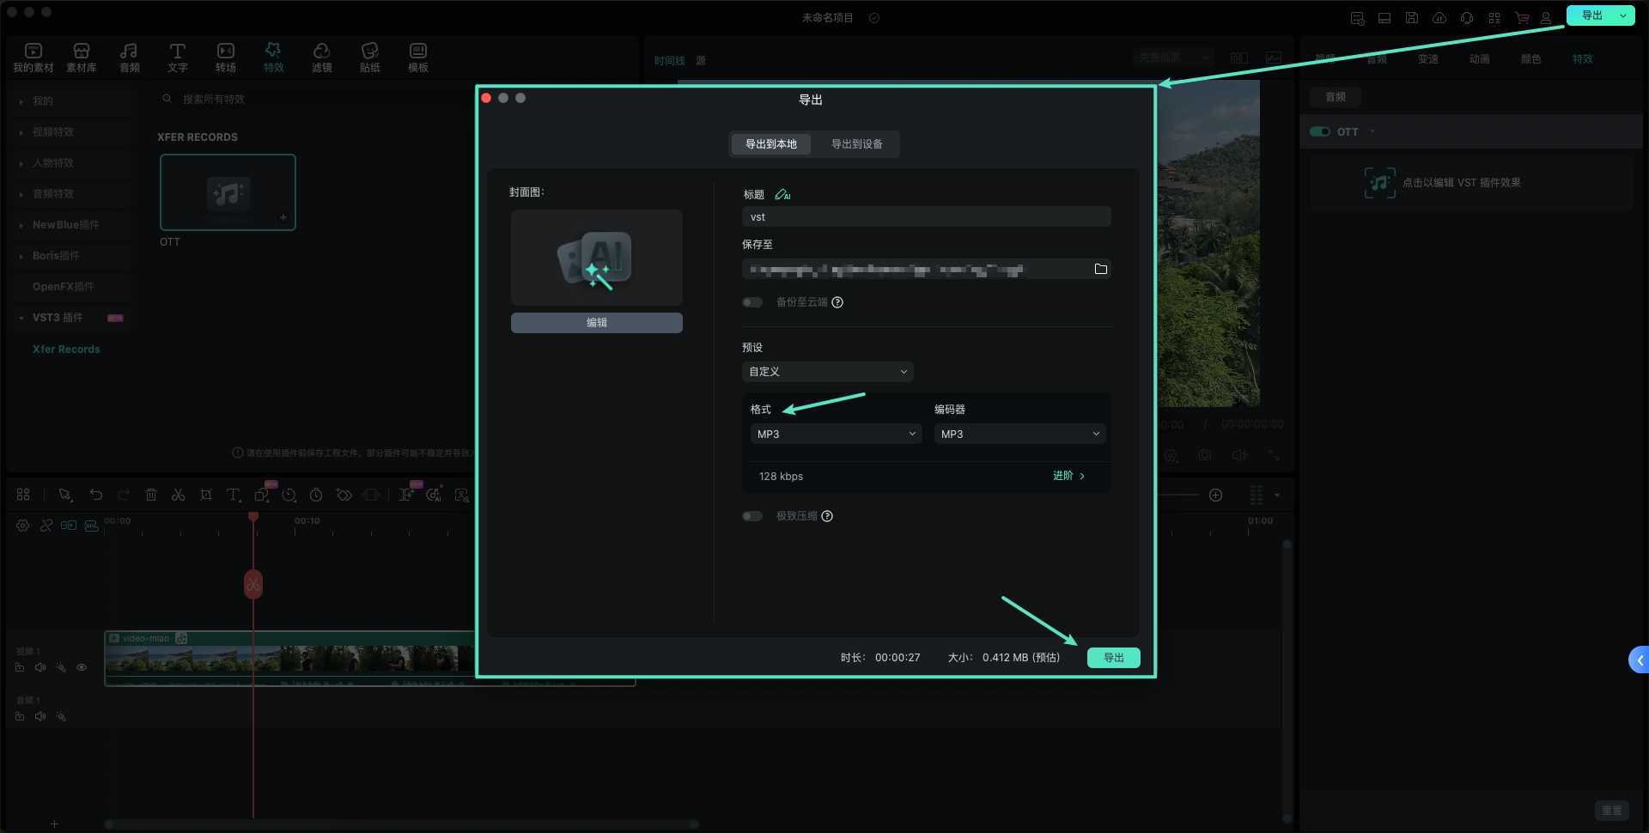1649x833 pixels.
Task: Click the 编辑 button under cover image
Action: pos(597,323)
